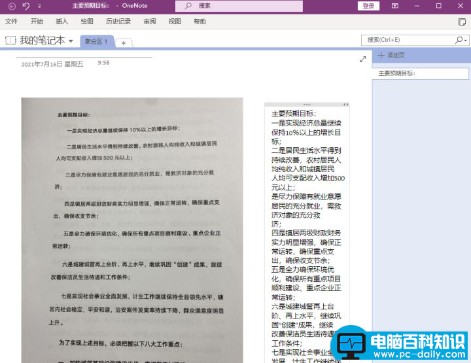Click the page time 9:58

(103, 63)
